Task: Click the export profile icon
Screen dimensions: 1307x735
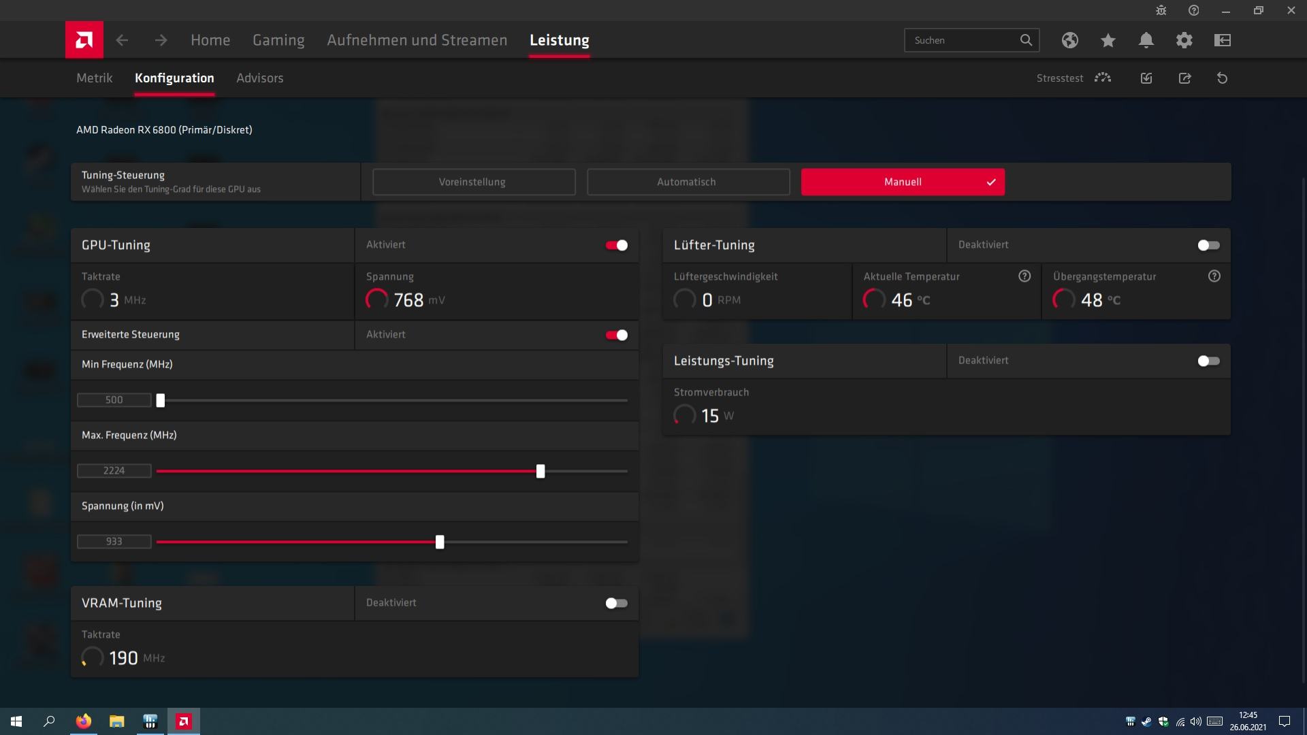Action: click(1184, 78)
